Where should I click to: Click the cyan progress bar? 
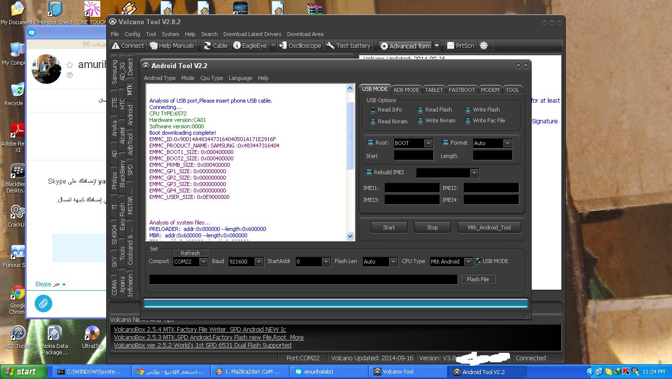[x=336, y=303]
